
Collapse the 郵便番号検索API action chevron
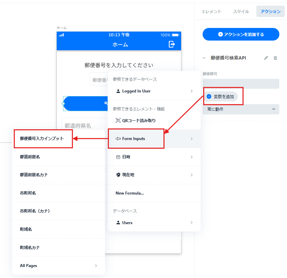pyautogui.click(x=204, y=58)
